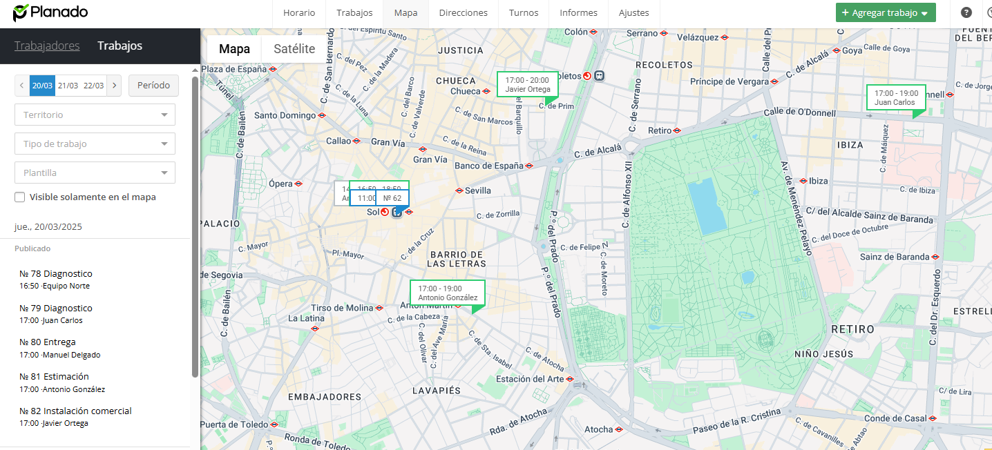Select the Mapa map type button
This screenshot has height=450, width=992.
pos(234,49)
